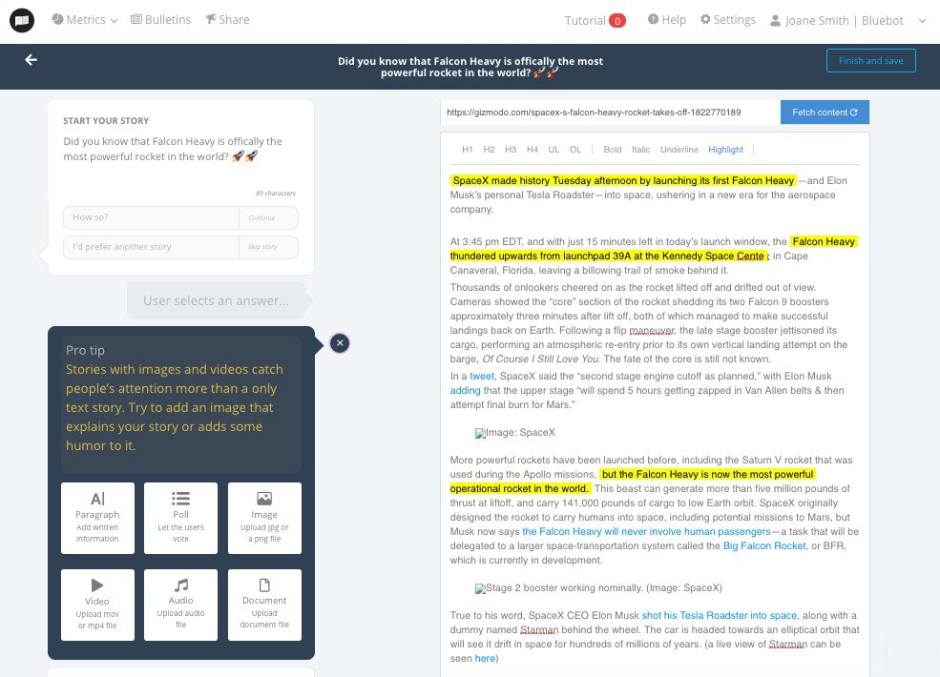
Task: Close the Pro tip panel
Action: (x=340, y=343)
